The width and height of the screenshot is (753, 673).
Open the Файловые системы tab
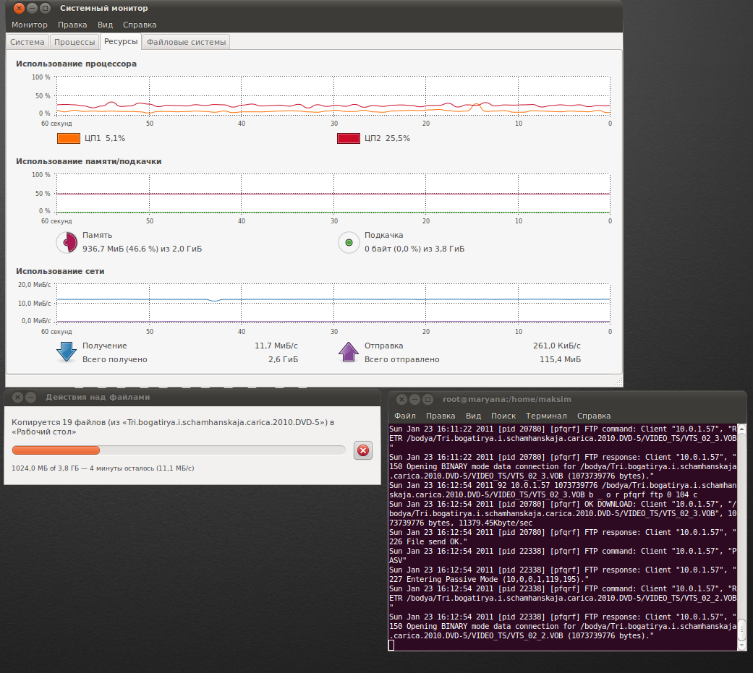(x=187, y=42)
